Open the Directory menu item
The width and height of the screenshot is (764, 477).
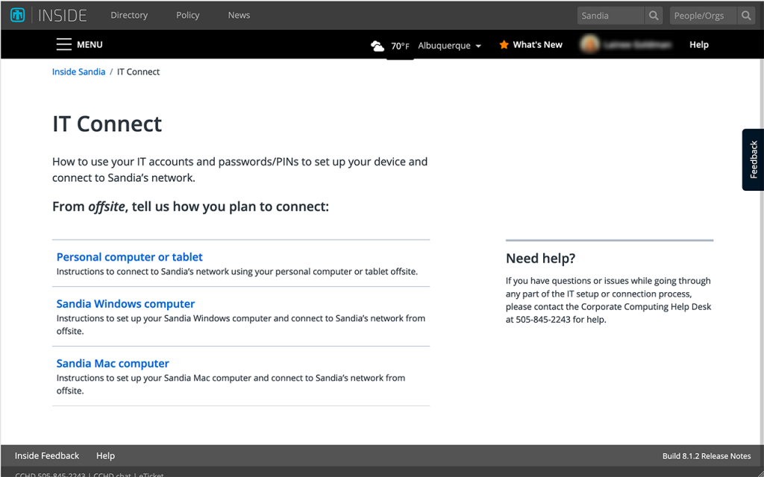(x=129, y=15)
